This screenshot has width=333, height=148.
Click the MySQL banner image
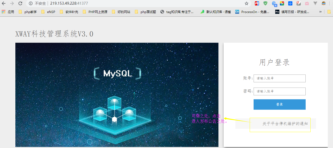(x=117, y=95)
